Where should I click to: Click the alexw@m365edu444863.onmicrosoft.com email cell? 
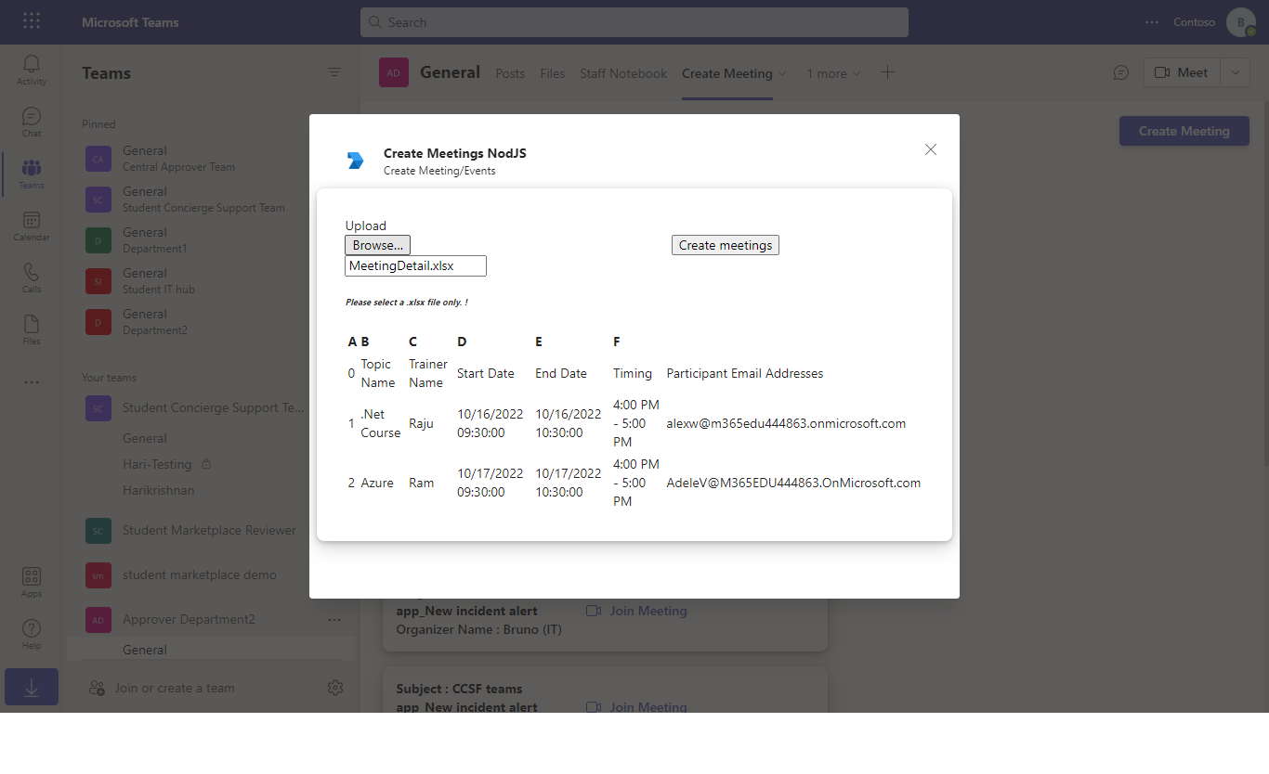click(x=786, y=423)
